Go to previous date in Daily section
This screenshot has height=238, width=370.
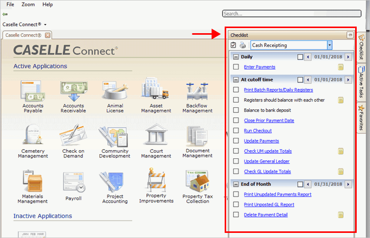pos(308,57)
